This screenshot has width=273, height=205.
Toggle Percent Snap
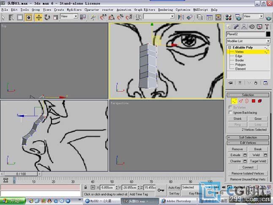coord(120,17)
